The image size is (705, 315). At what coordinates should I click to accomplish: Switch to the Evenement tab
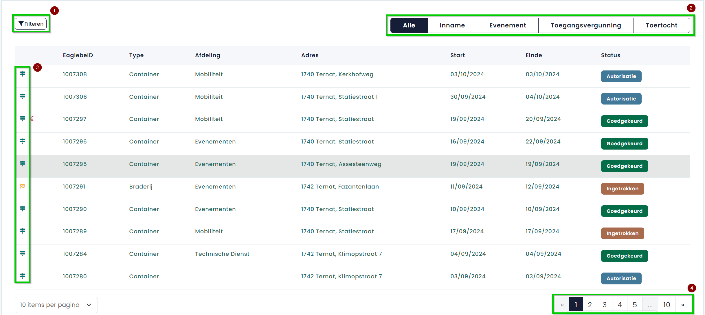pos(508,25)
